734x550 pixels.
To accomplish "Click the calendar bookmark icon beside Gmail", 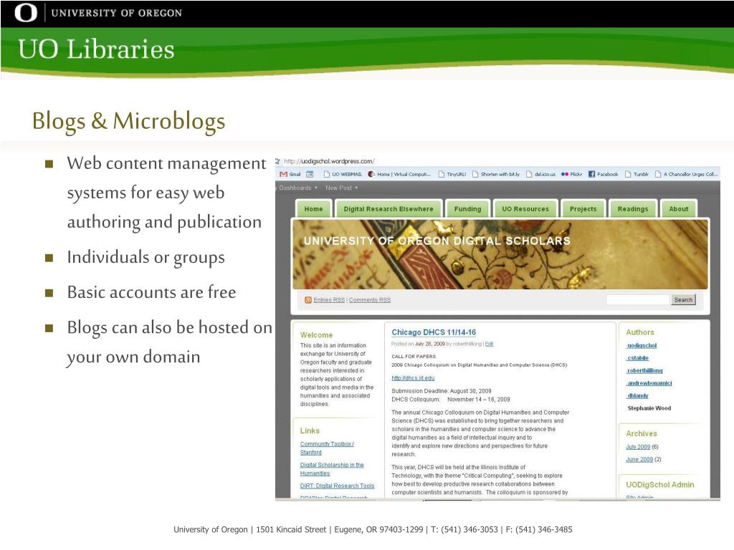I will pyautogui.click(x=310, y=175).
